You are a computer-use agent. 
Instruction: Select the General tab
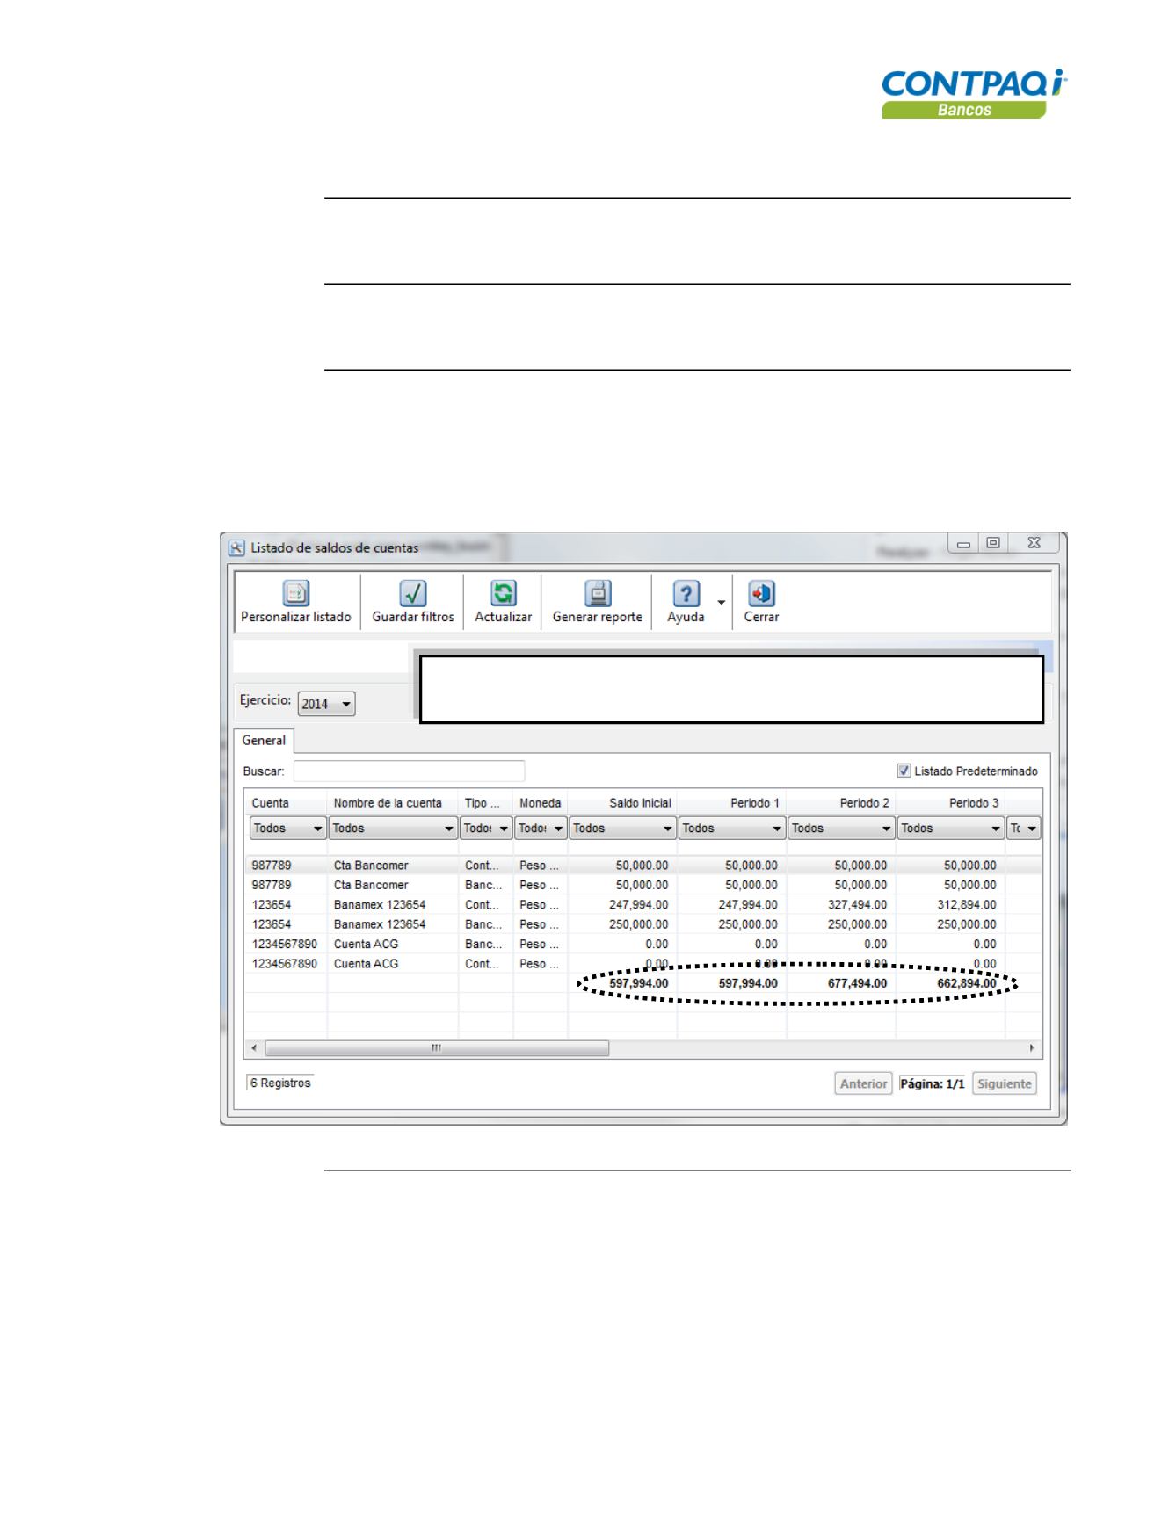pyautogui.click(x=264, y=741)
